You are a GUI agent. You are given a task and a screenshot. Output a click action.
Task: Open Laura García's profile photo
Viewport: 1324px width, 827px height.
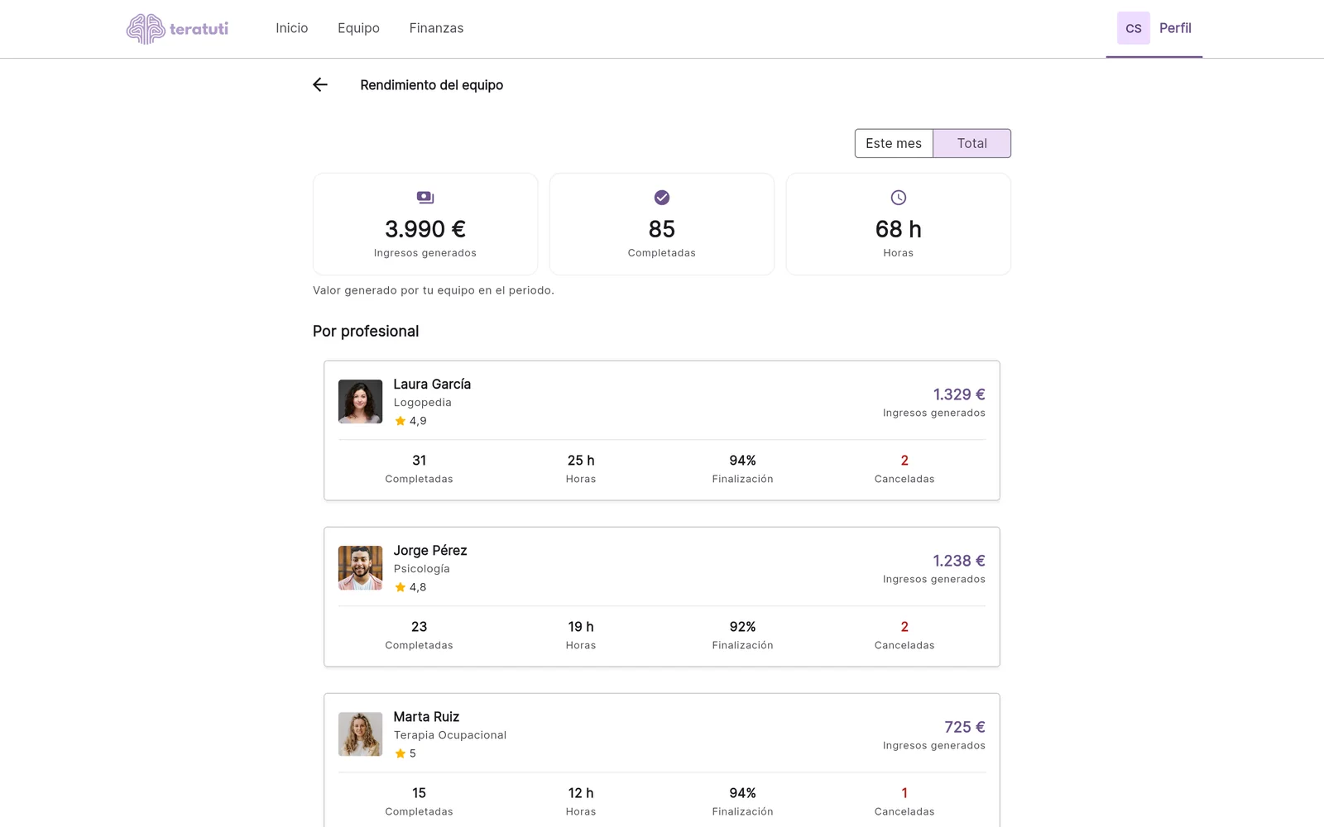[x=361, y=402]
